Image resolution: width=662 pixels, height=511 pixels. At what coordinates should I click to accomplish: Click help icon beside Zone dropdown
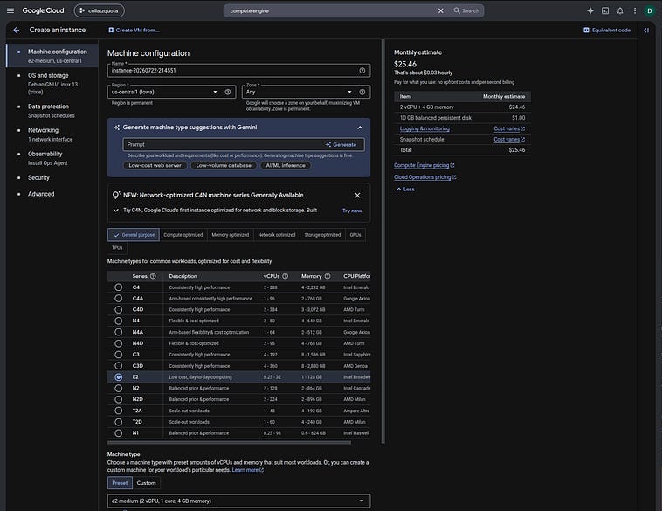(x=362, y=92)
